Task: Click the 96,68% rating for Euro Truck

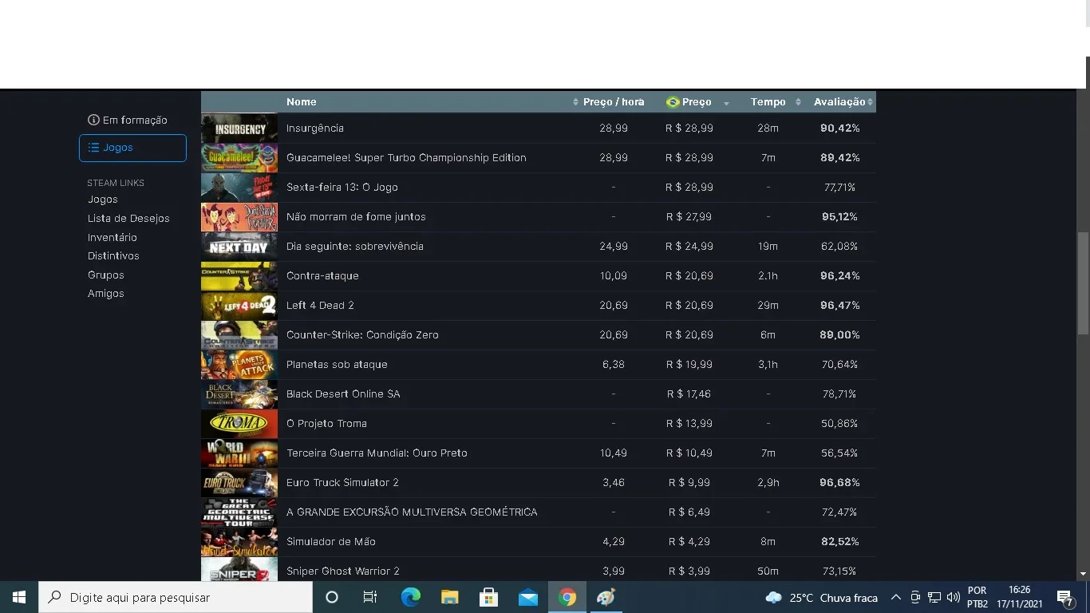Action: 839,482
